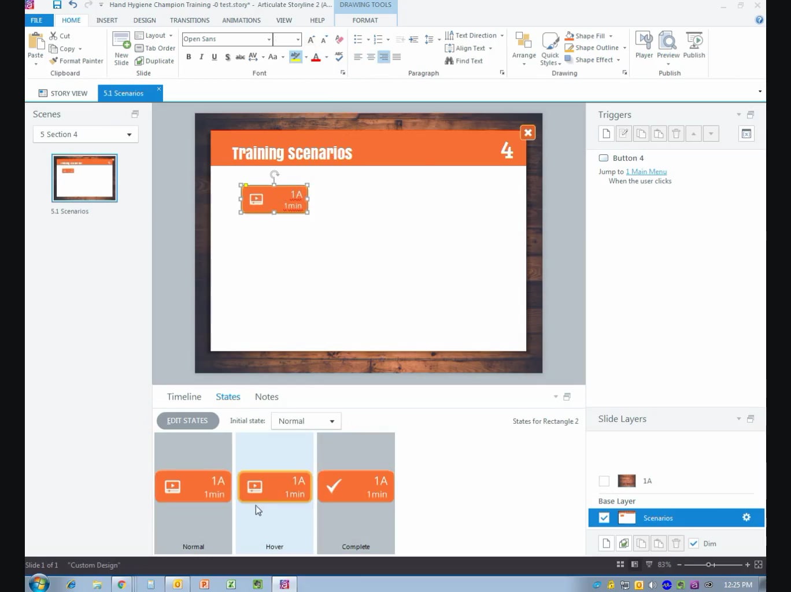Open the help question mark icon
This screenshot has width=791, height=592.
click(759, 20)
